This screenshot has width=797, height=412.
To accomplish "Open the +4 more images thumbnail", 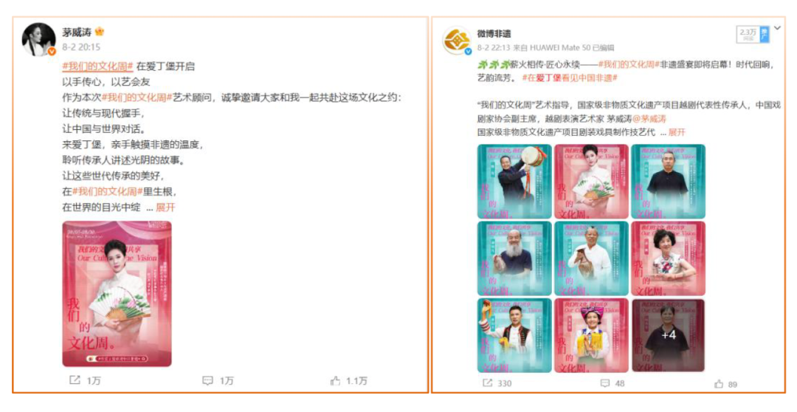I will point(668,335).
